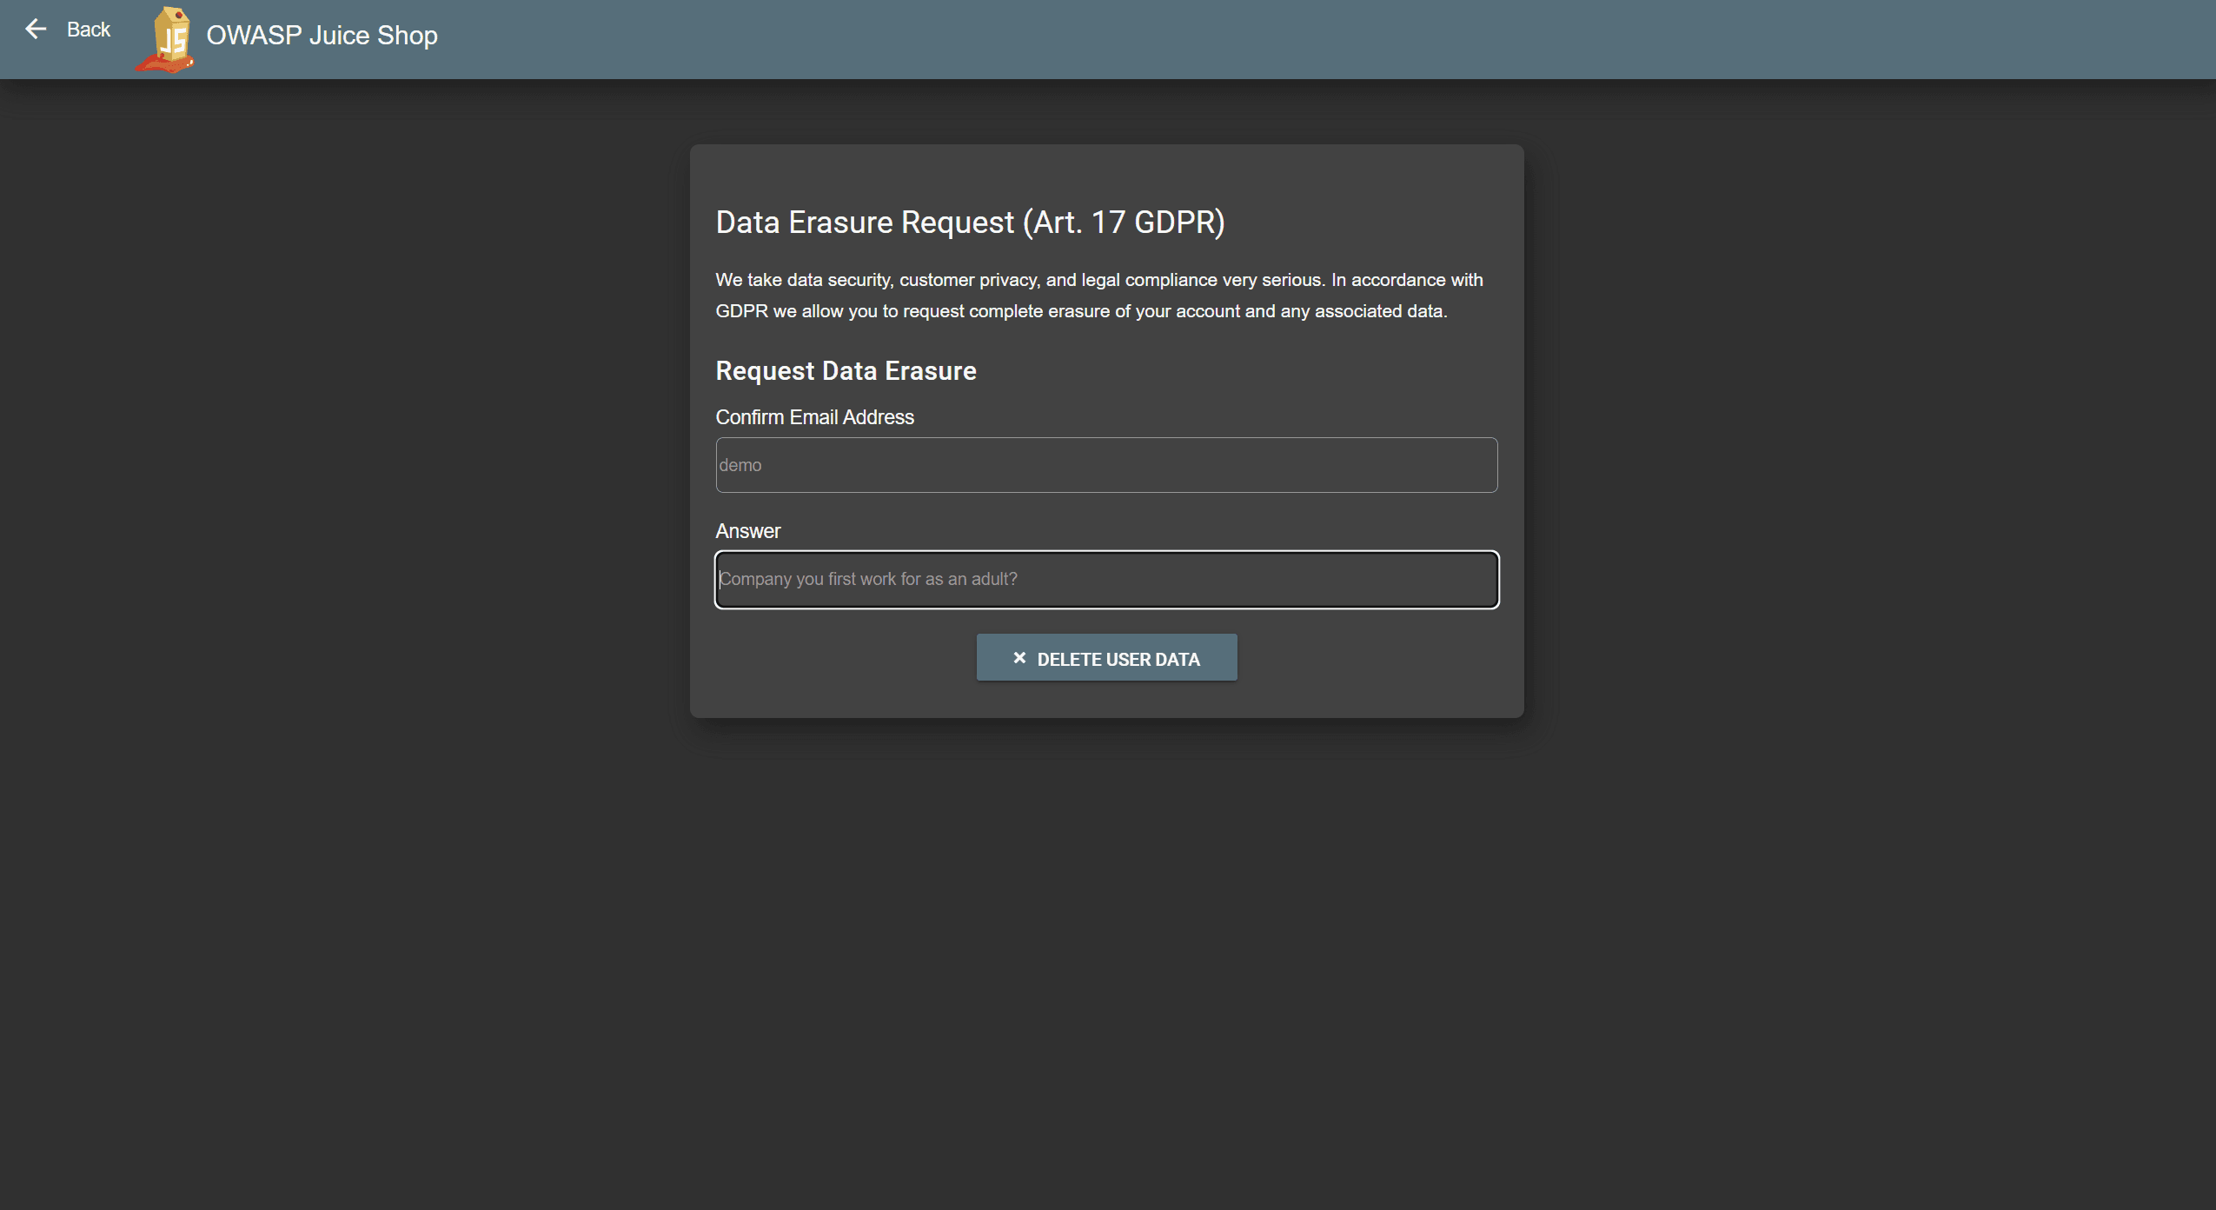Click into the Answer security question field
The height and width of the screenshot is (1210, 2216).
(x=1106, y=579)
